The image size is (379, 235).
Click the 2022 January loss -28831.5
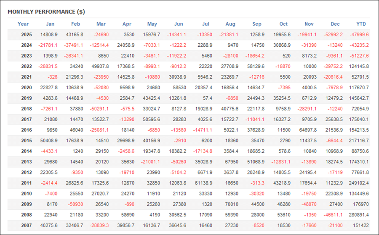click(x=48, y=66)
